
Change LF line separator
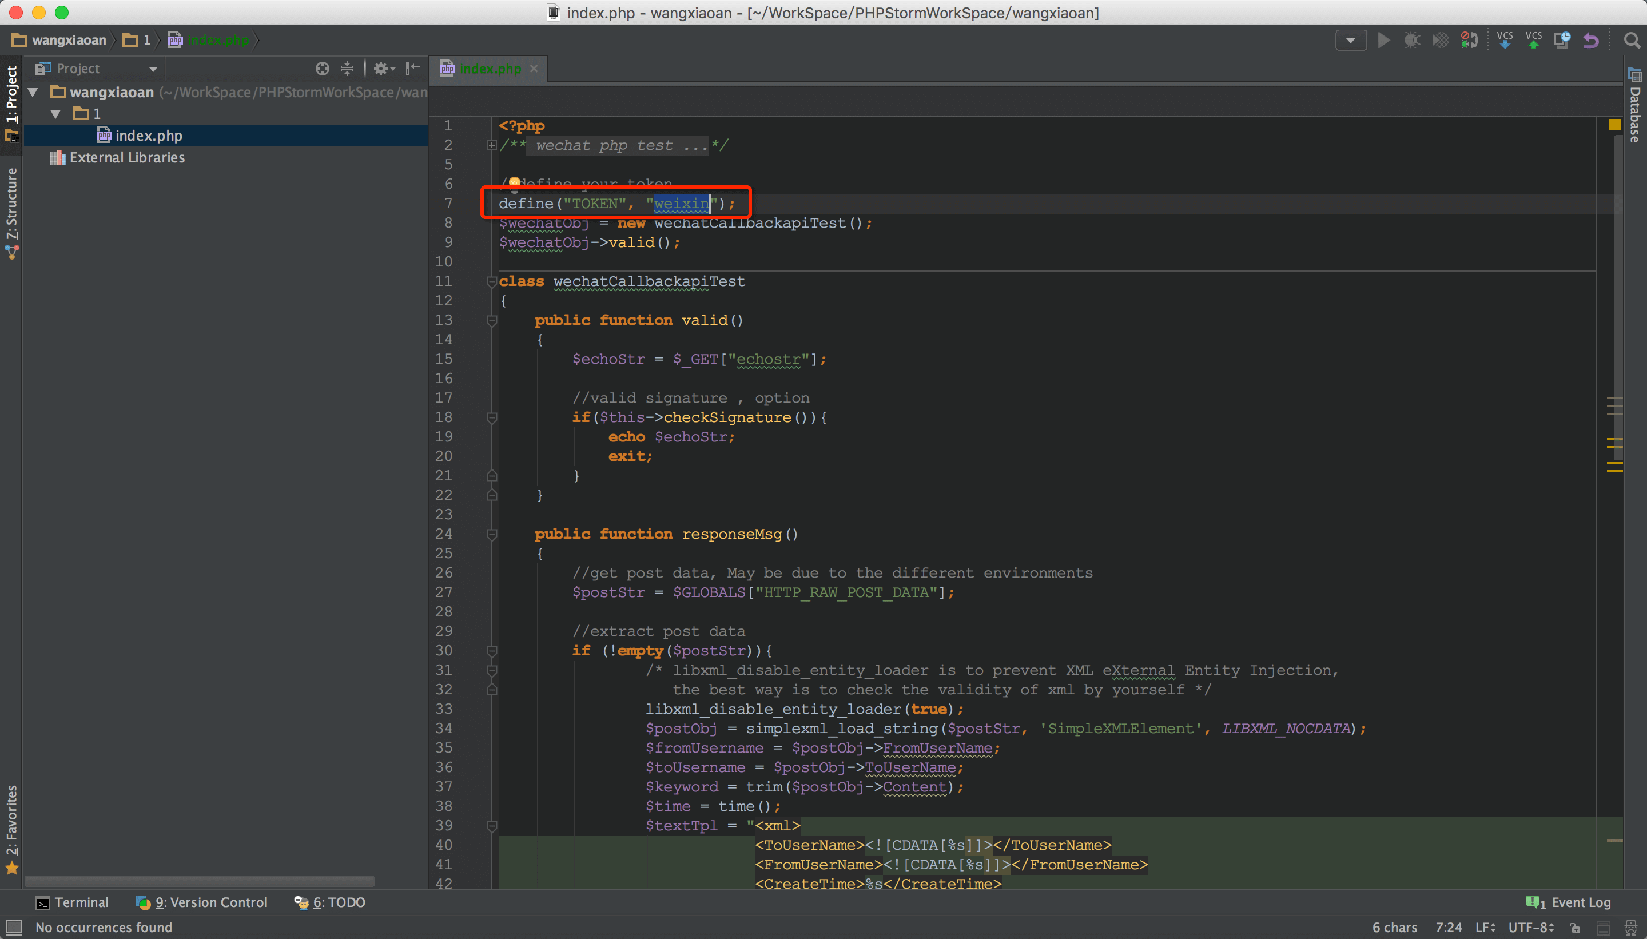(1486, 928)
